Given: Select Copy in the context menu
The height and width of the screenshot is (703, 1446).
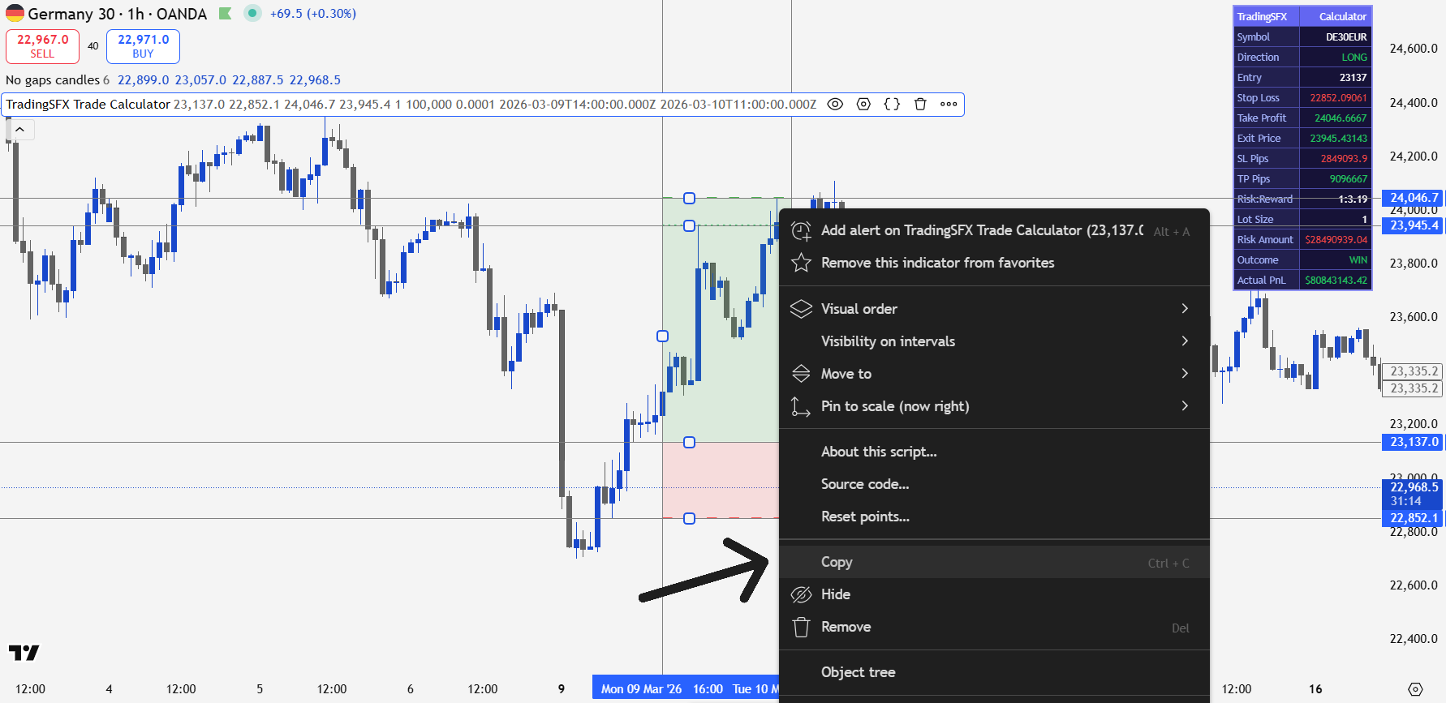Looking at the screenshot, I should (x=994, y=562).
